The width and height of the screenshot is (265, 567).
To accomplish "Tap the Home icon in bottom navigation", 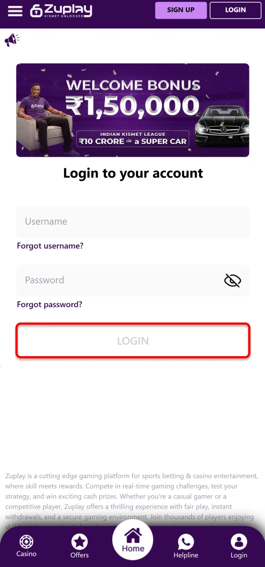I will pos(132,537).
